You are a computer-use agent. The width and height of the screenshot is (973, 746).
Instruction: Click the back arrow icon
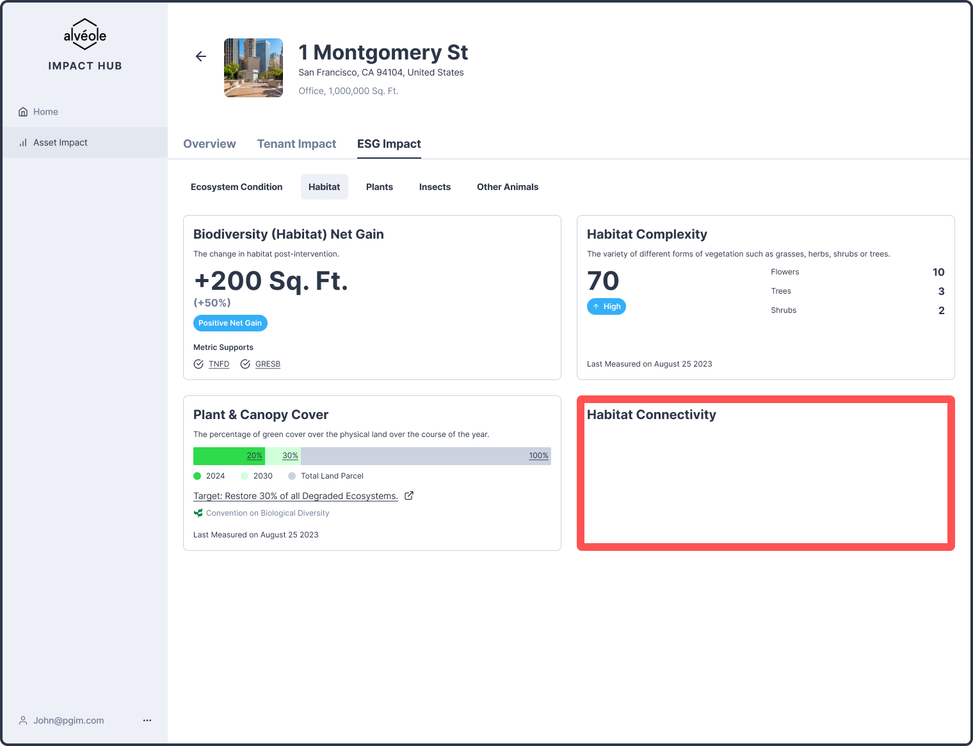pos(201,56)
